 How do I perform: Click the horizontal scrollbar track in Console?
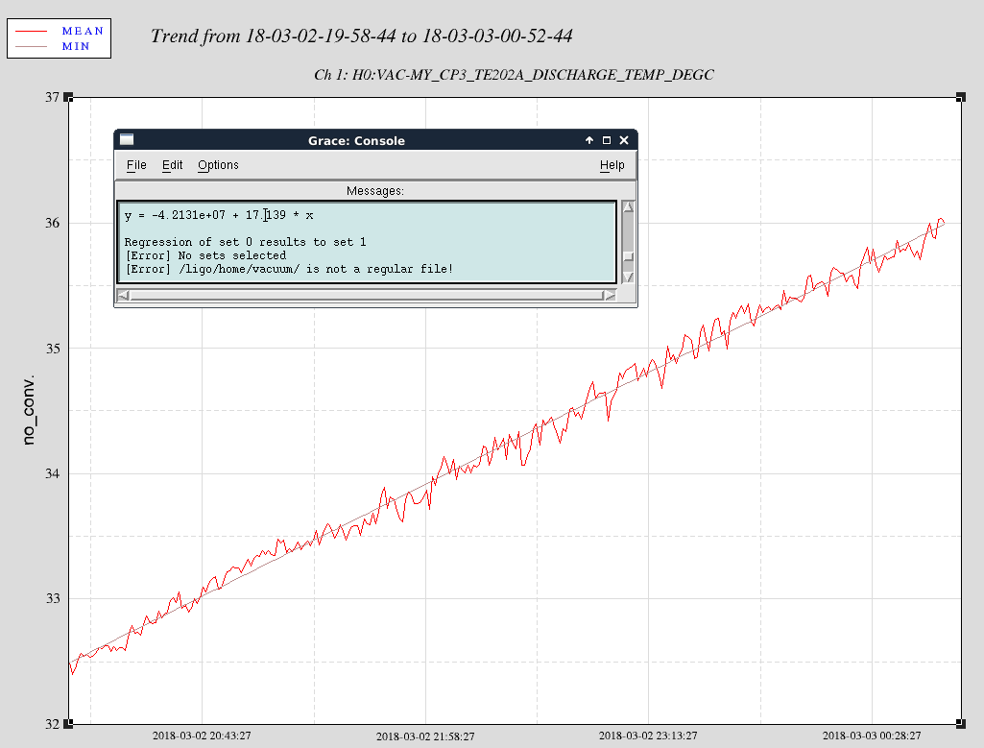365,295
